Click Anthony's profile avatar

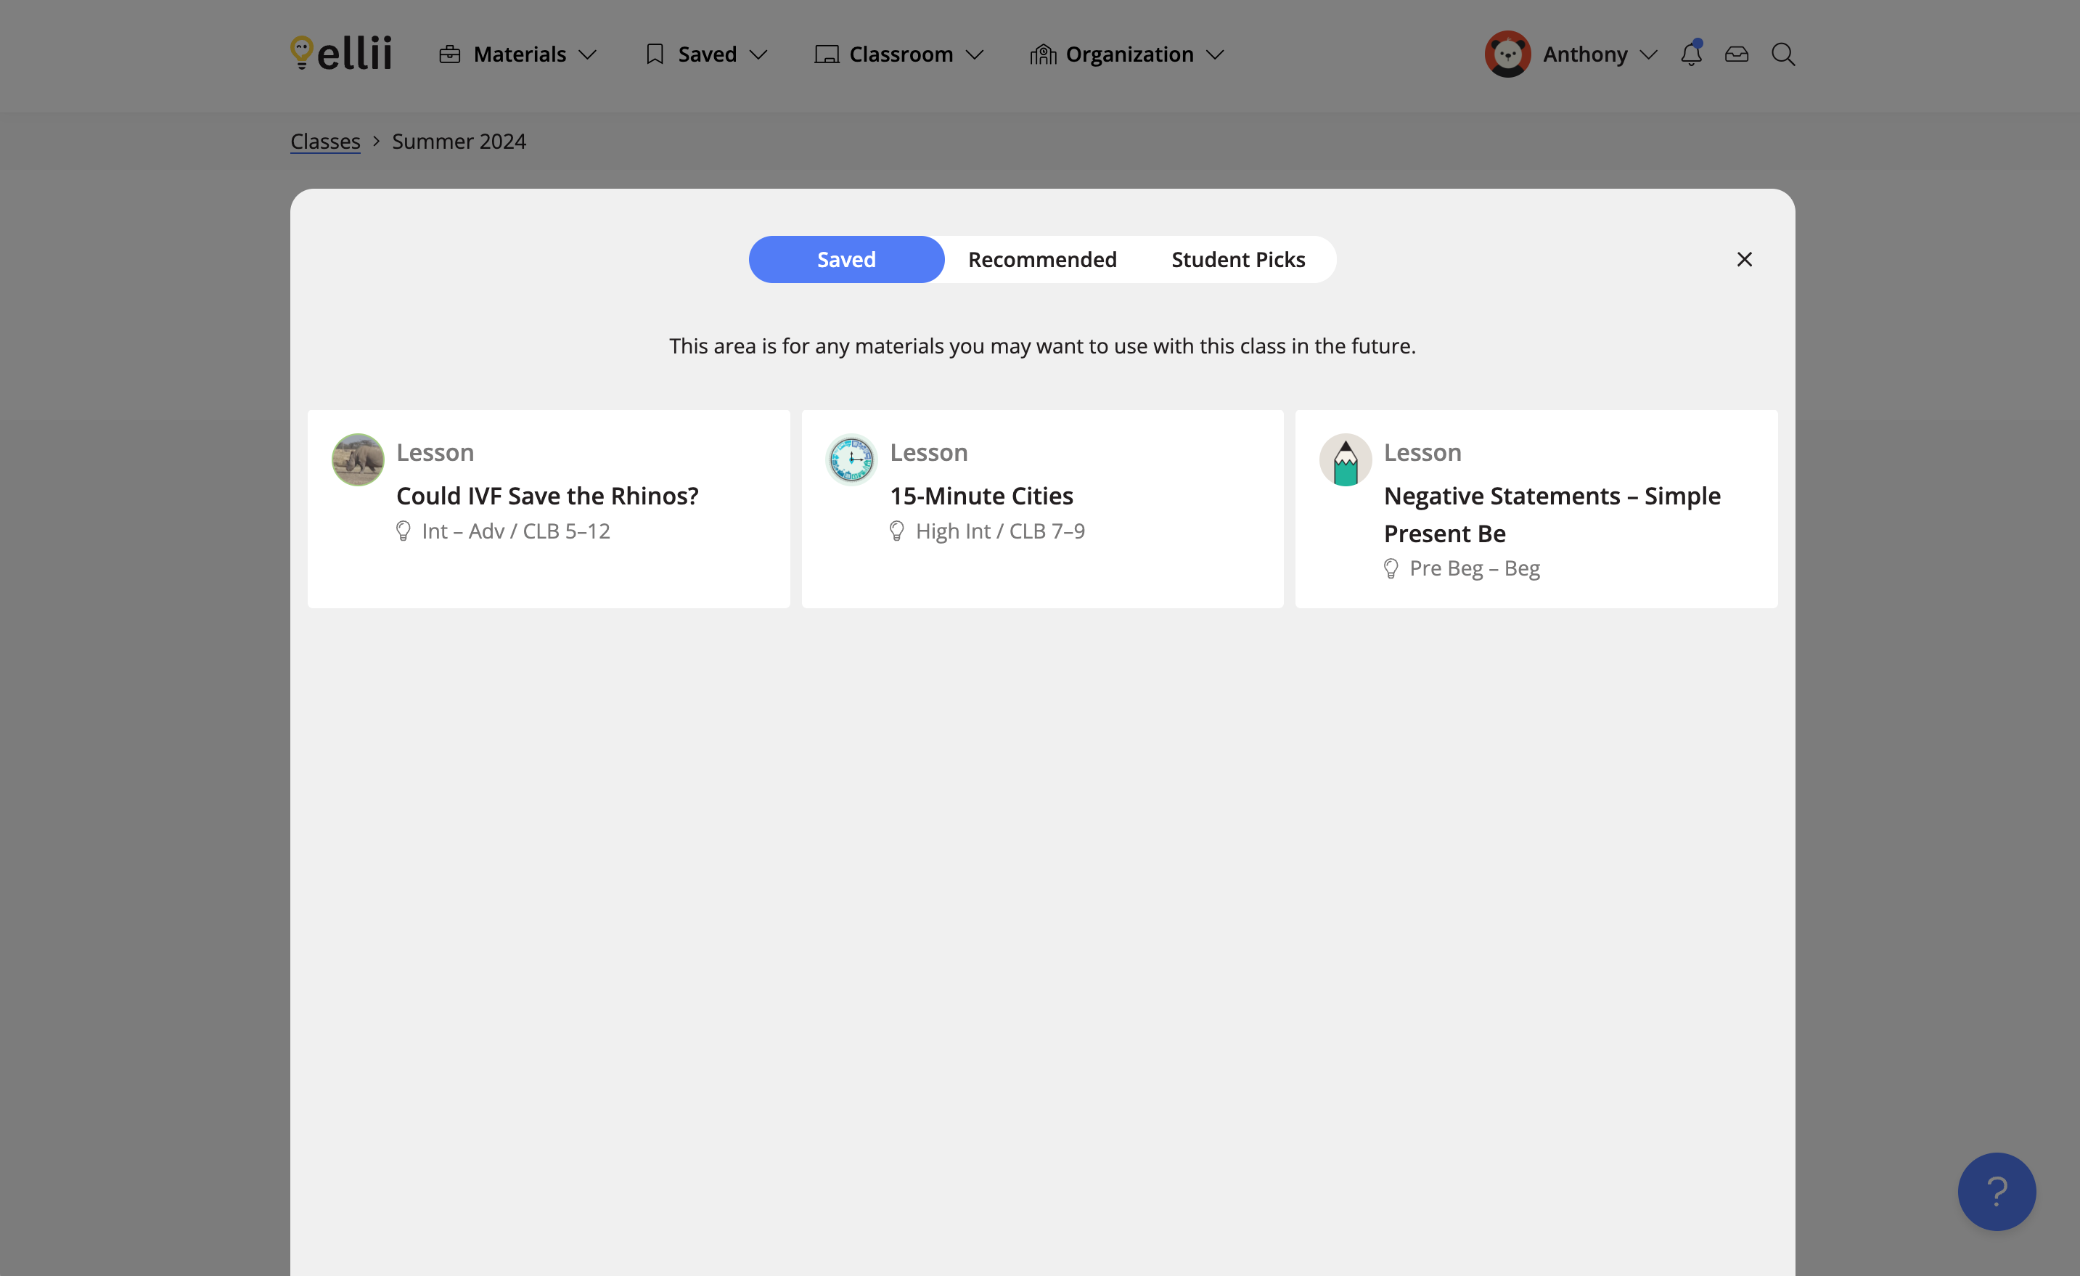coord(1507,54)
